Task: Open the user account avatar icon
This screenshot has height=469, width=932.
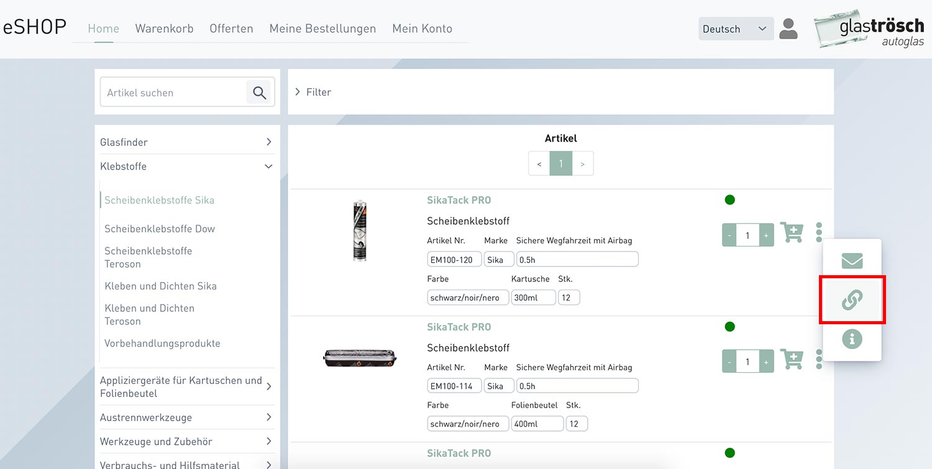Action: click(788, 29)
